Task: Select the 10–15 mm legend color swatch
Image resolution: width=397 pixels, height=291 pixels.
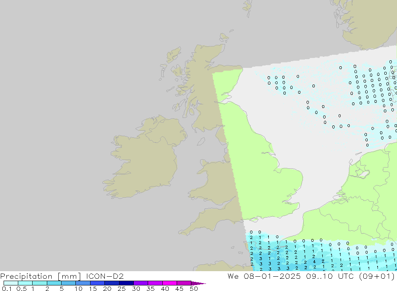Action: click(83, 283)
